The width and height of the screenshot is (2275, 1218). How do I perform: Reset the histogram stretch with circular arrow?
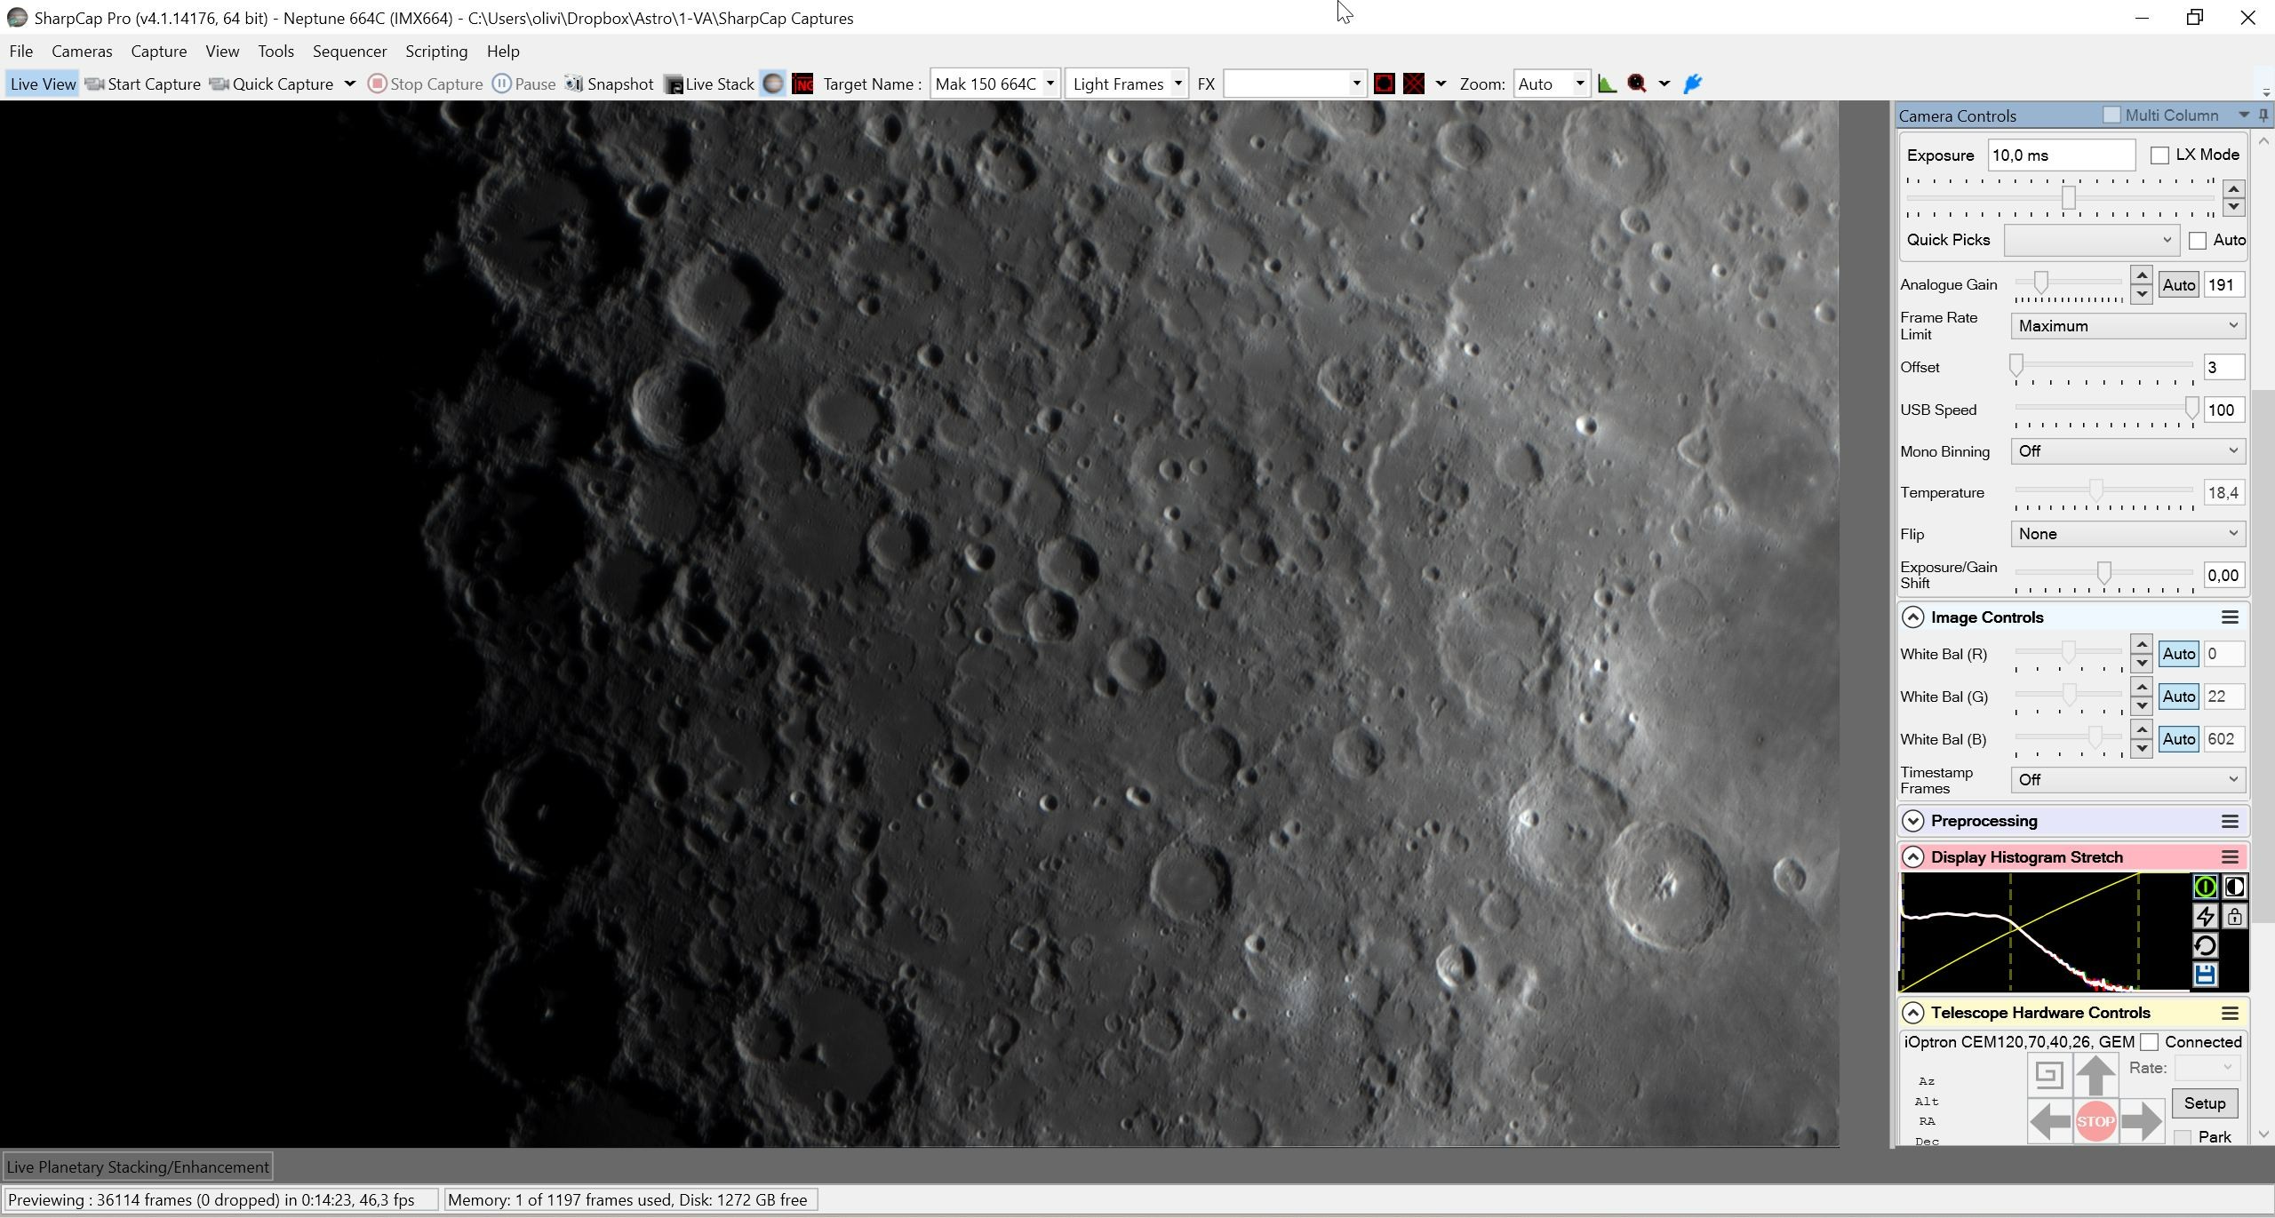(x=2205, y=945)
